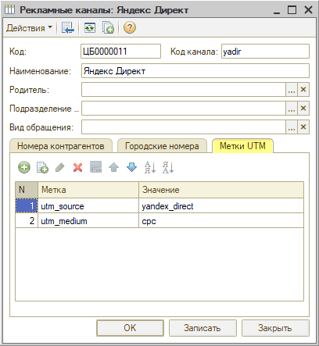Select the utm_medium cell
Viewport: 319px width, 346px height.
88,221
